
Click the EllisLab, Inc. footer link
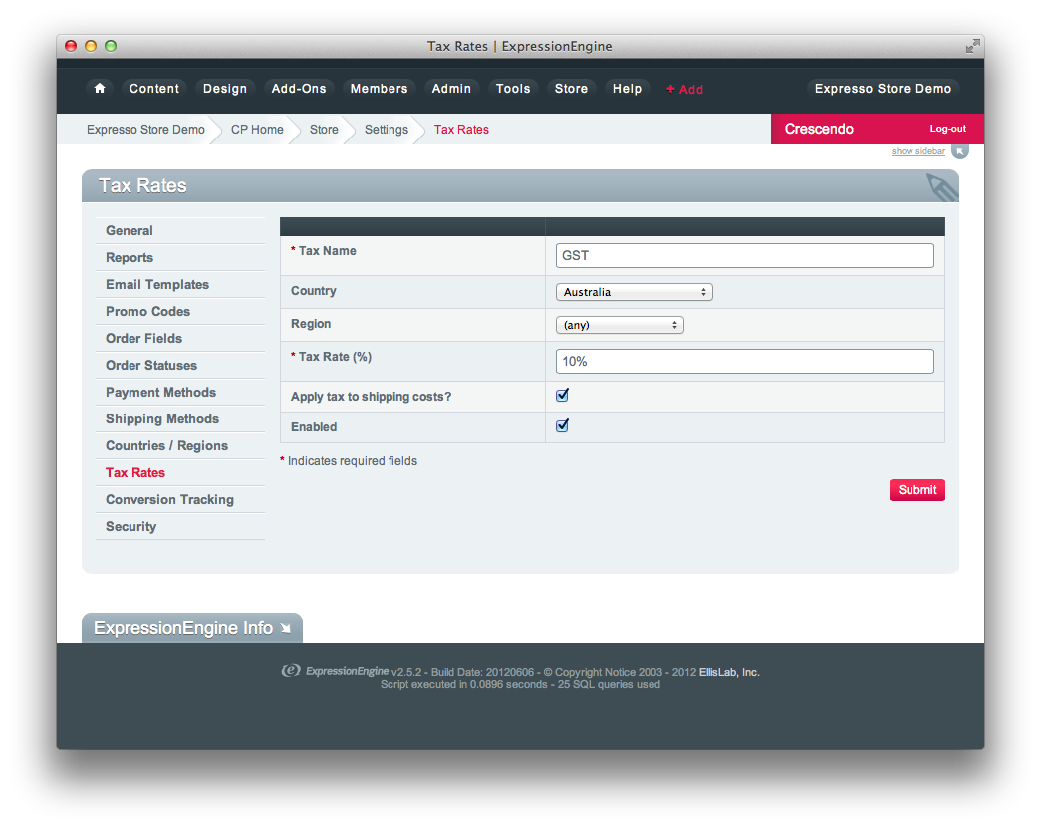[x=729, y=672]
